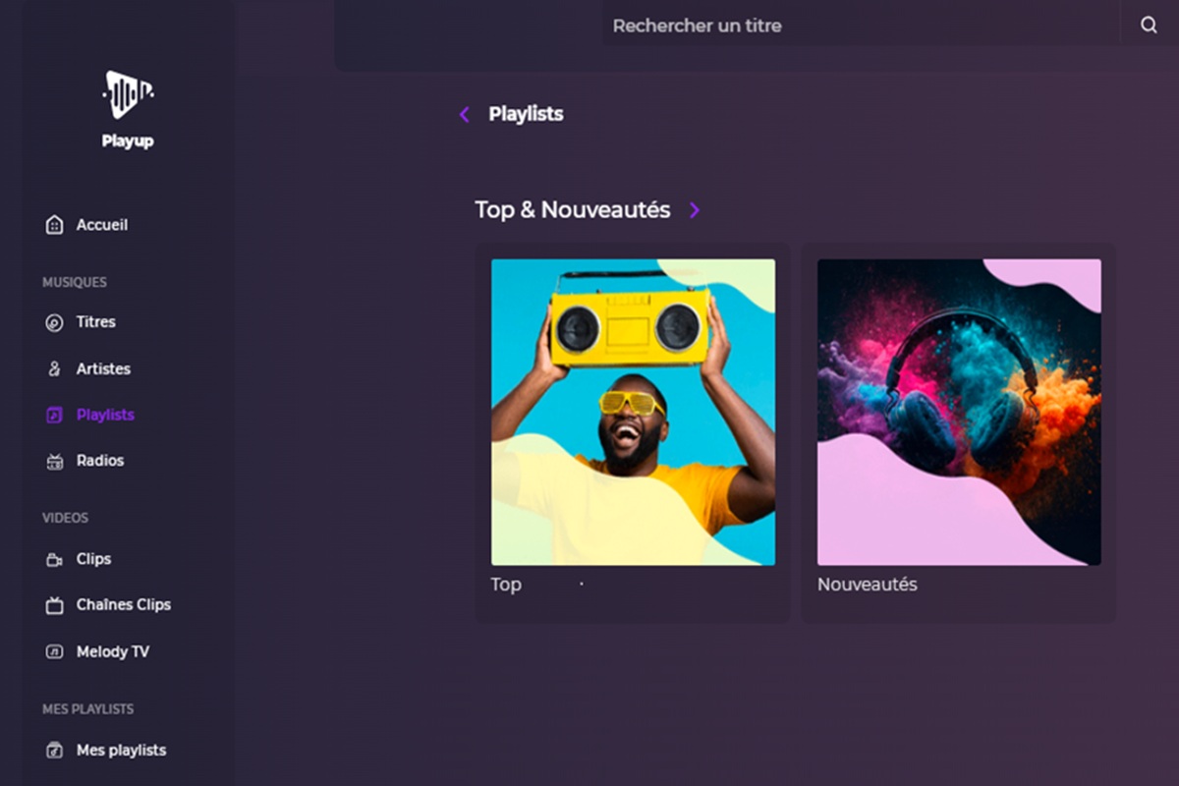Viewport: 1179px width, 786px height.
Task: Open the Top playlist cover image
Action: (632, 410)
